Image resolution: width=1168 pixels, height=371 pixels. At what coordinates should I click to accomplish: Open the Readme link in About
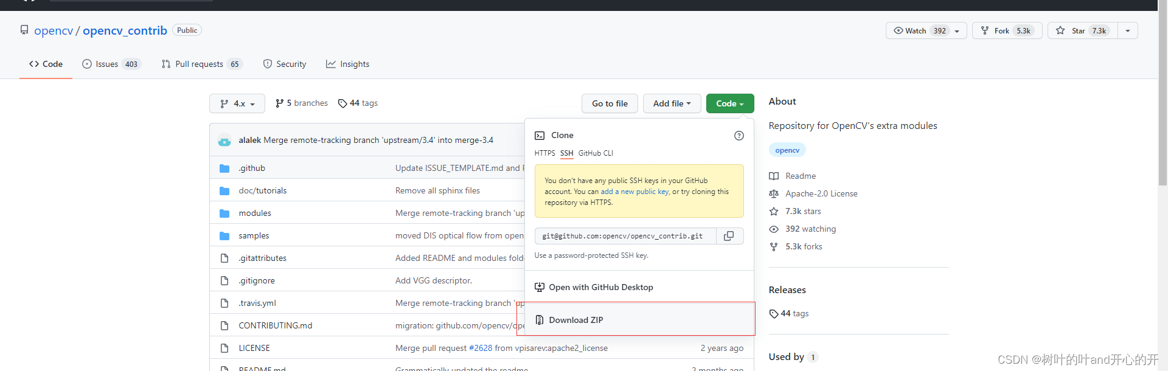pyautogui.click(x=793, y=176)
